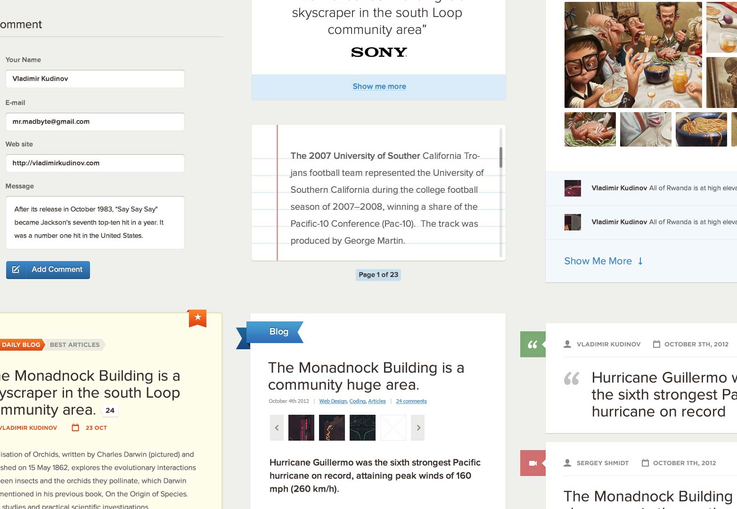Switch to the Best Articles tab
The width and height of the screenshot is (737, 509).
coord(75,345)
